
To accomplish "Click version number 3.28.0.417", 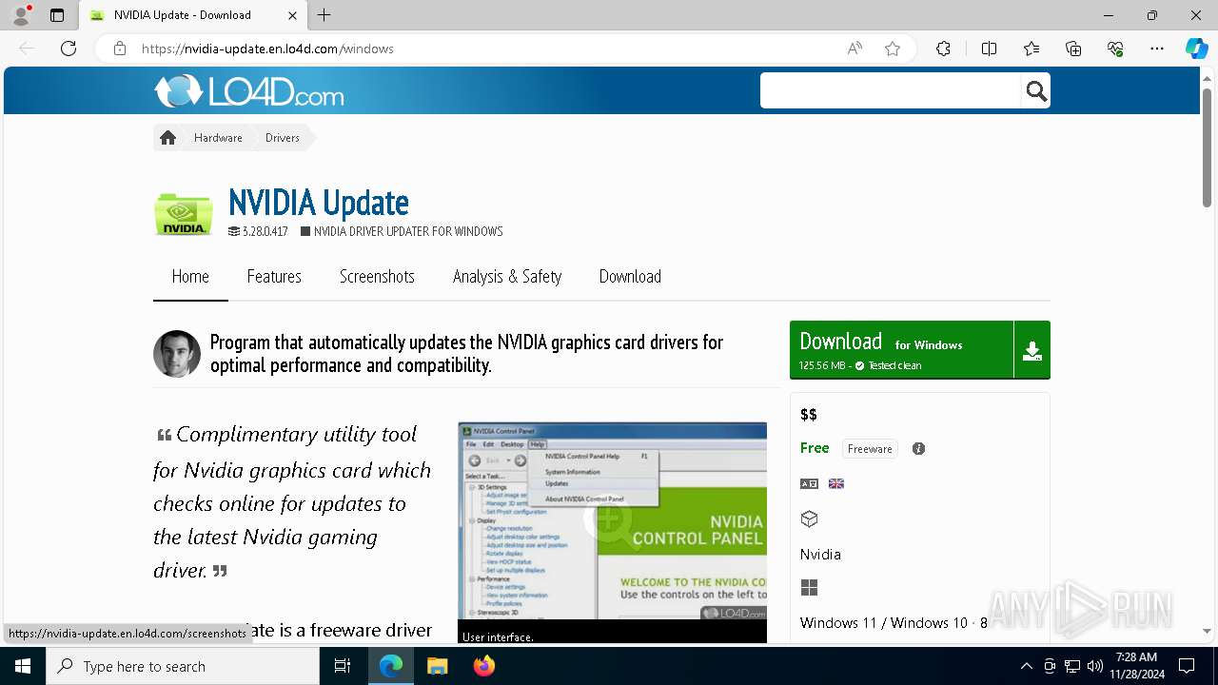I will pyautogui.click(x=265, y=231).
